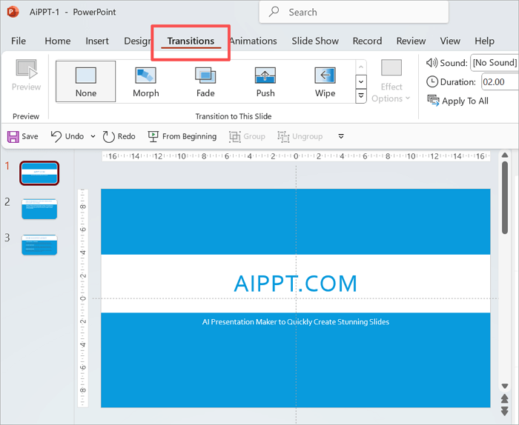Screen dimensions: 519x425
Task: Undo the last action
Action: (x=67, y=136)
